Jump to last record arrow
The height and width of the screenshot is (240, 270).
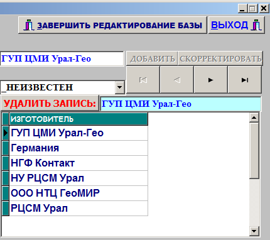click(244, 80)
